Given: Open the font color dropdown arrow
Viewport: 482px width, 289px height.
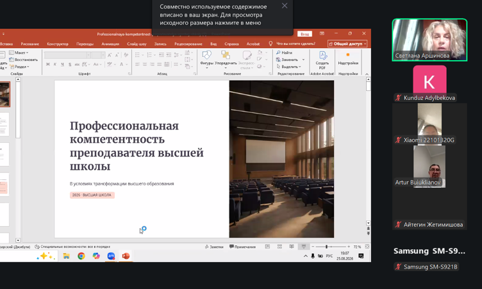Looking at the screenshot, I should 126,64.
